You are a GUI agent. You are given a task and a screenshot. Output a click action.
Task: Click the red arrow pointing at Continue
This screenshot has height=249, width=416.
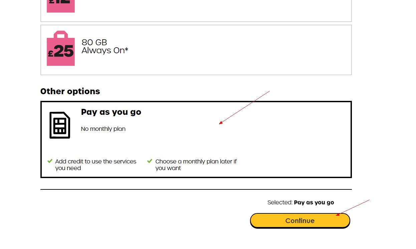pyautogui.click(x=353, y=208)
